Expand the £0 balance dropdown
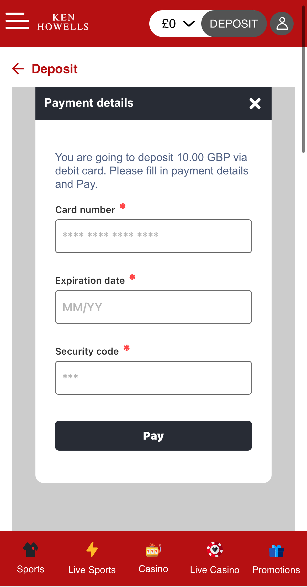 pyautogui.click(x=169, y=23)
